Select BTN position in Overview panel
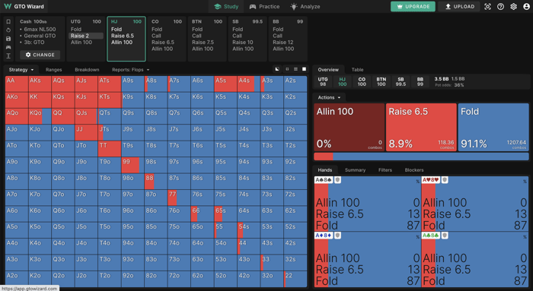 point(381,81)
